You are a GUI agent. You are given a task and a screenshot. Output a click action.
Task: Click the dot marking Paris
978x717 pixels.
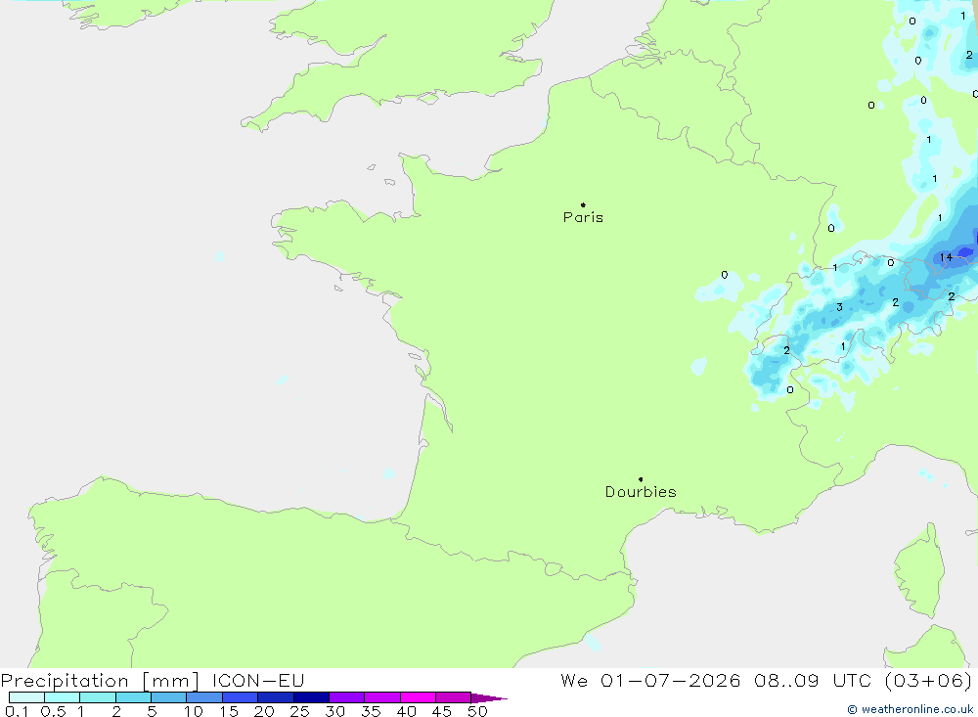tap(583, 204)
